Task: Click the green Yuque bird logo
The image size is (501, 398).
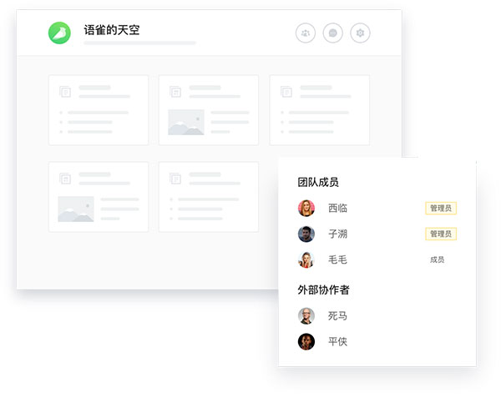Action: tap(60, 33)
